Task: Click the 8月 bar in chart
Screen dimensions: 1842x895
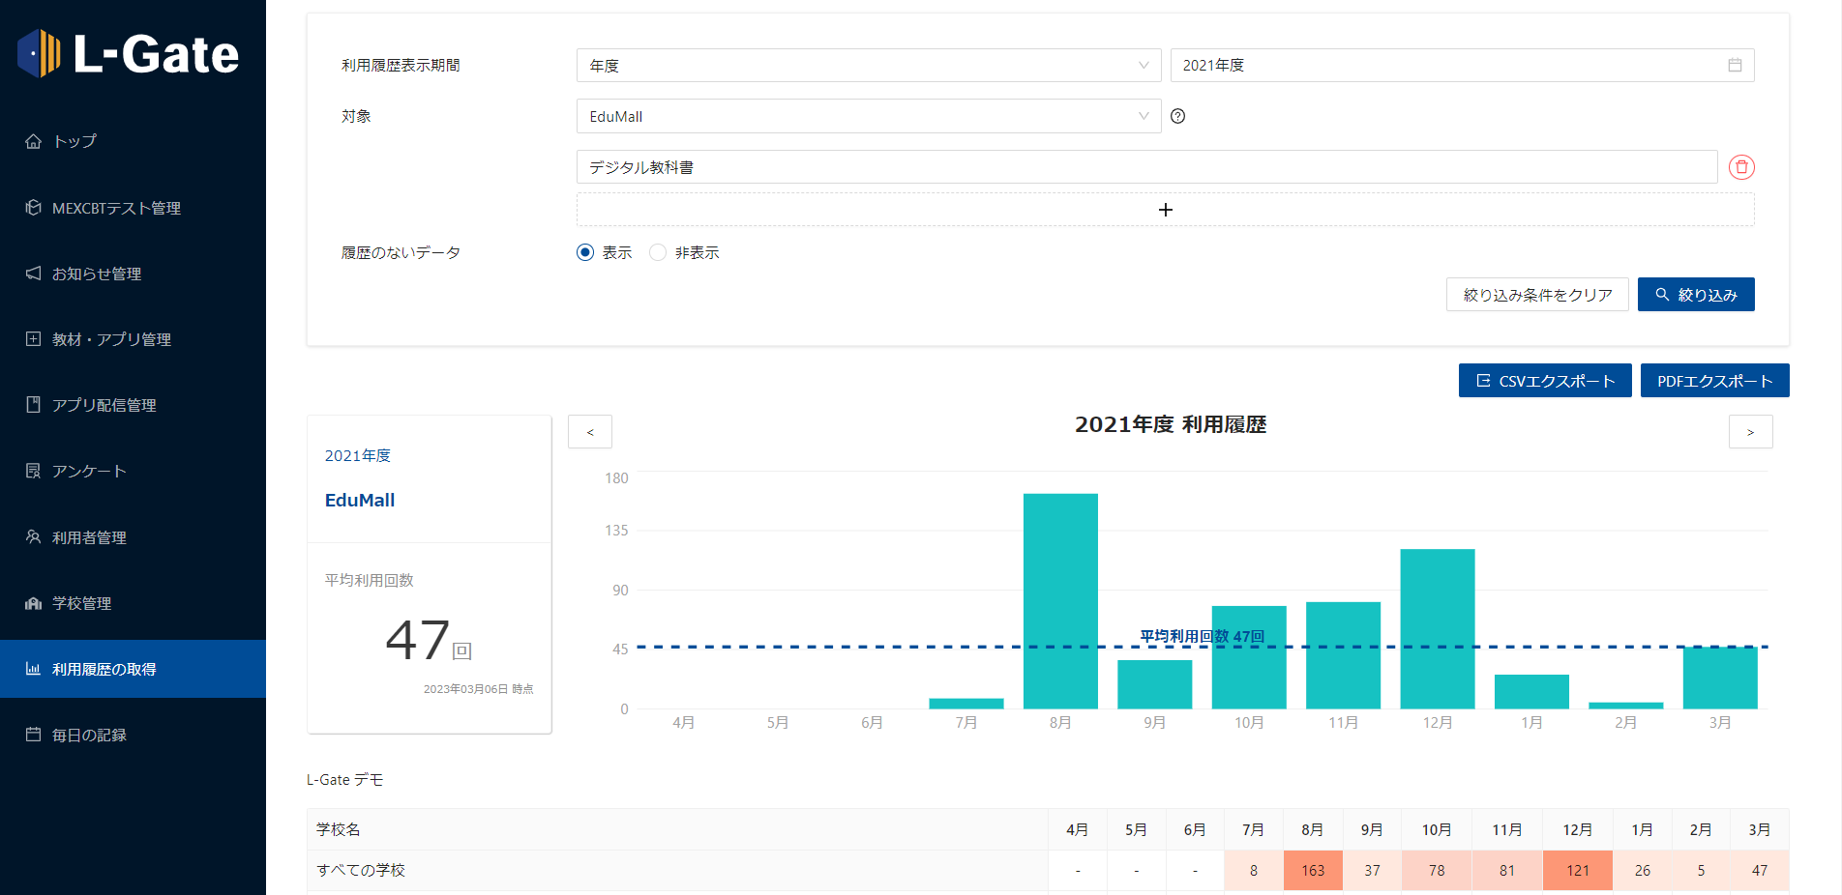Action: pyautogui.click(x=1060, y=601)
